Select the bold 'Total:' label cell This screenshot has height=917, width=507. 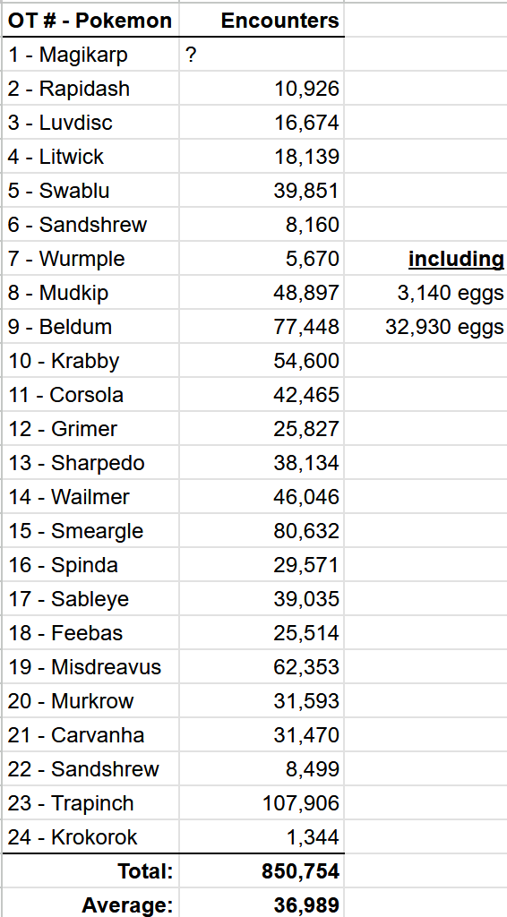tap(90, 870)
